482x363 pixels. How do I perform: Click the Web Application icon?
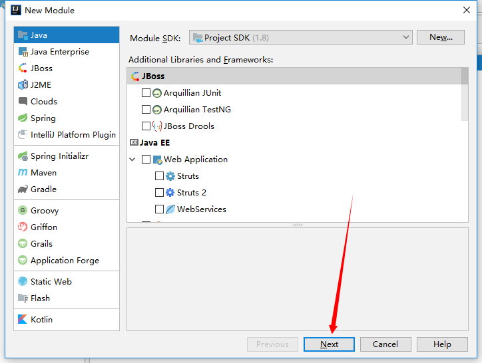click(157, 160)
